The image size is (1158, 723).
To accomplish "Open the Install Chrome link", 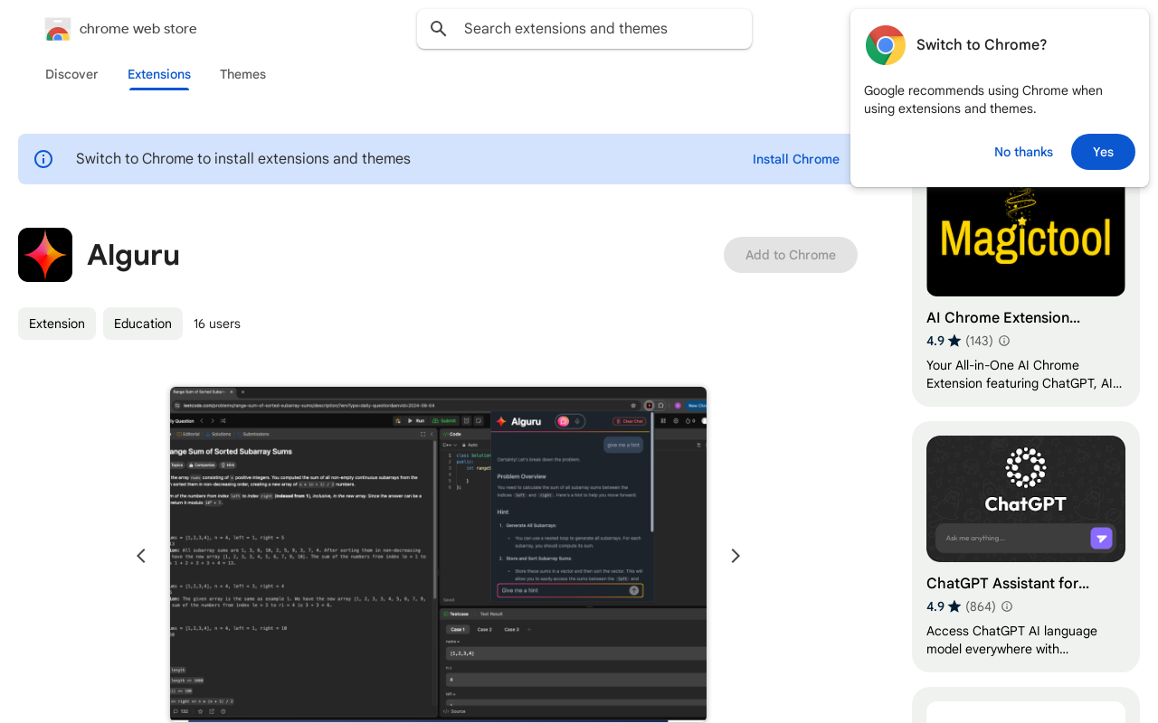I will point(796,159).
